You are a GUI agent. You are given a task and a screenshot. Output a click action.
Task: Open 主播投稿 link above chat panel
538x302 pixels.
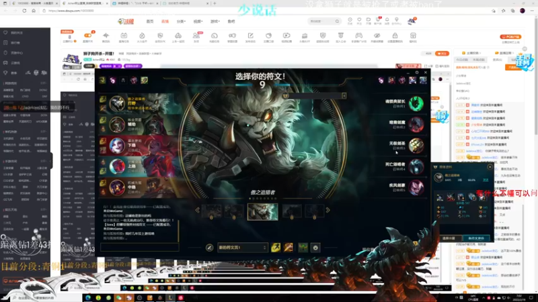pos(472,53)
